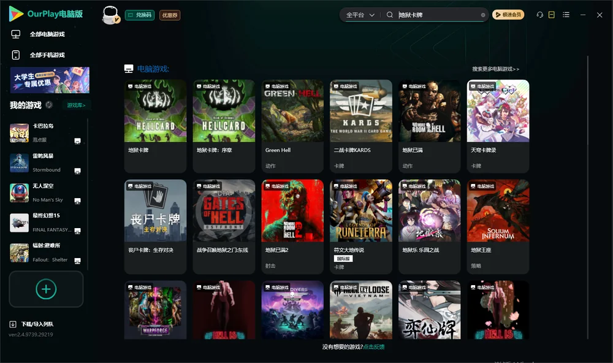Open the user avatar profile icon
This screenshot has width=613, height=363.
tap(110, 15)
